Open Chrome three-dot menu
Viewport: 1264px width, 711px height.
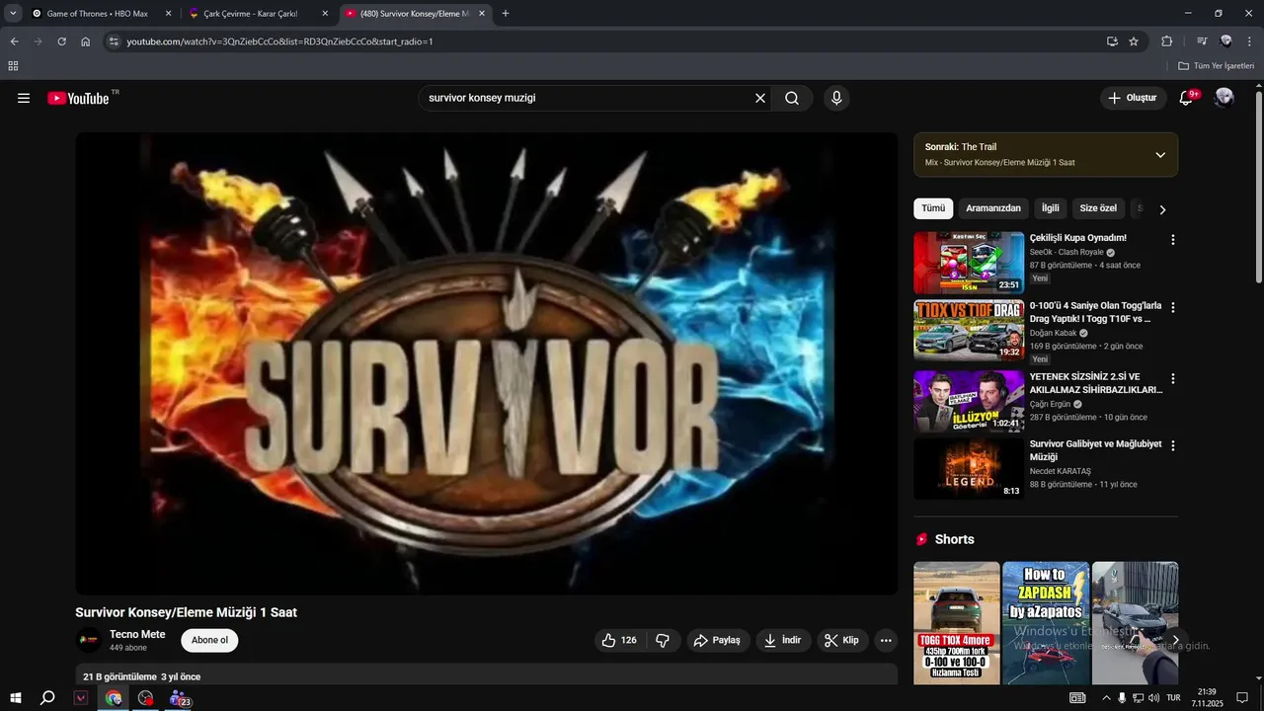[1250, 41]
